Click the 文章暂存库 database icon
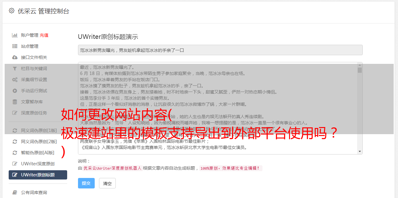398x198 pixels. click(x=15, y=102)
